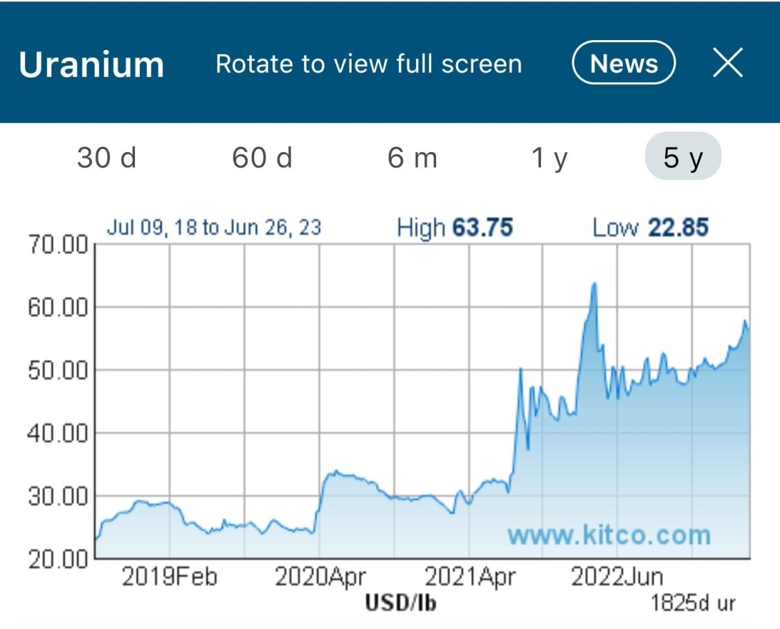Click the 'Jul 09, 18 to Jun 26, 23' date range
This screenshot has height=629, width=780.
[x=214, y=228]
